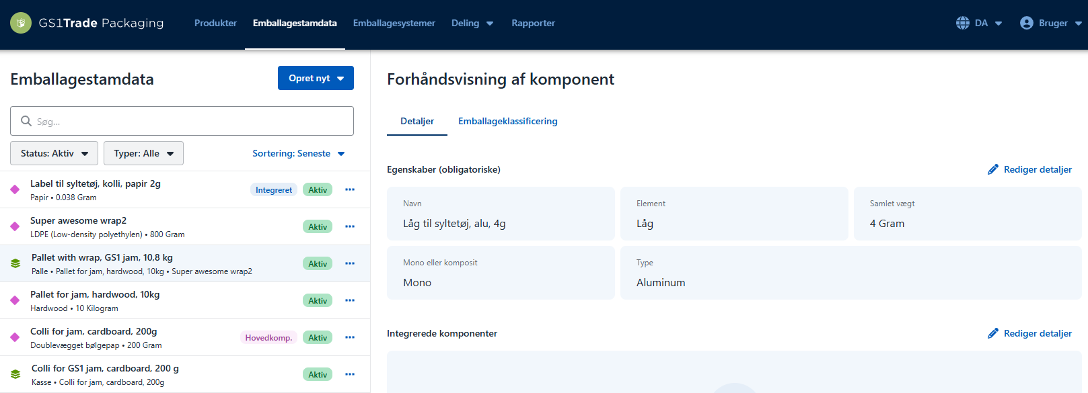Open the Typer: Alle filter dropdown

pyautogui.click(x=143, y=153)
